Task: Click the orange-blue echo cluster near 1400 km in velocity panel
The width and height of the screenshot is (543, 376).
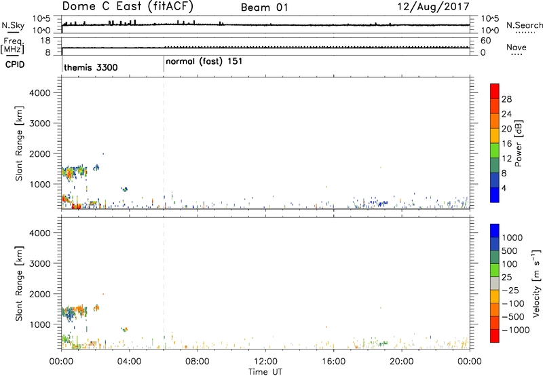Action: coord(74,312)
